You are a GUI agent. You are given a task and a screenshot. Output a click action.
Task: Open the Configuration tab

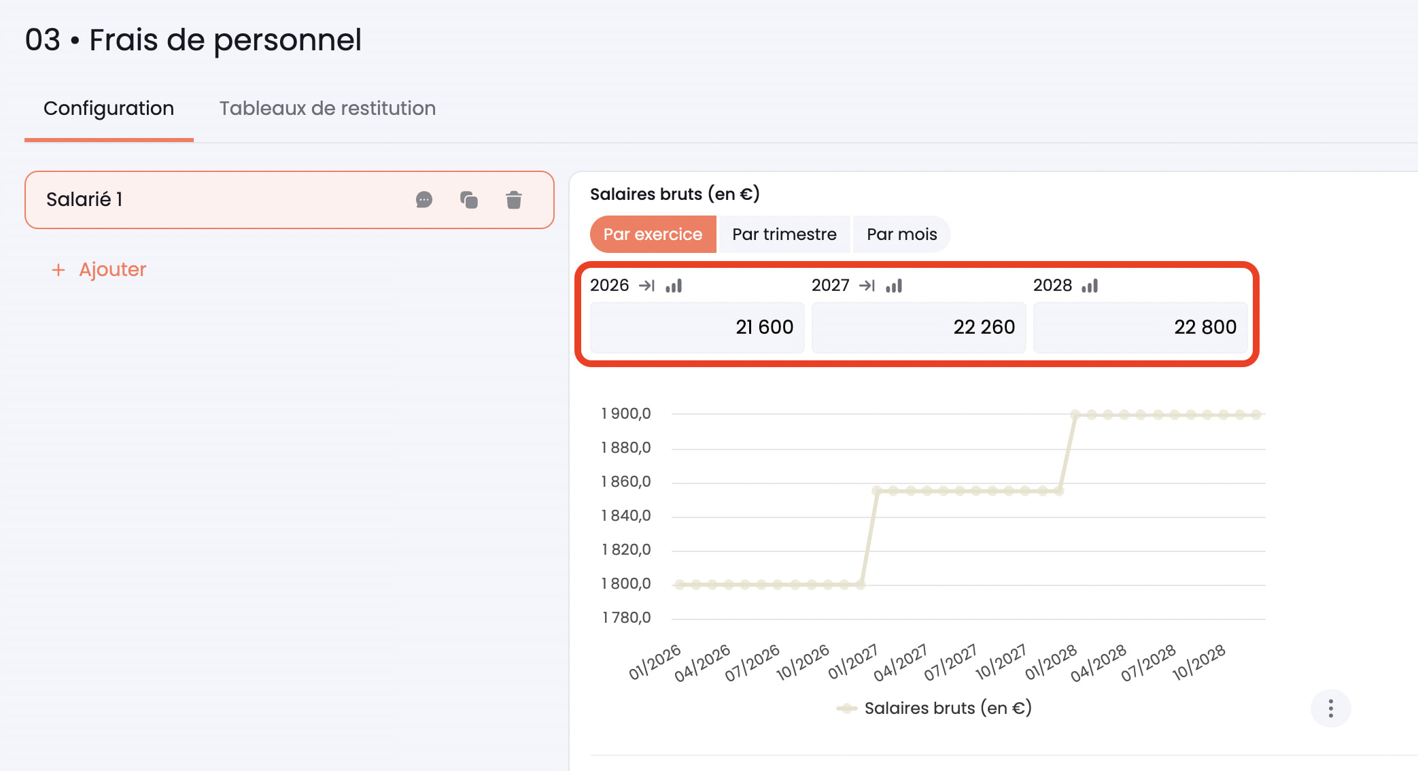(x=109, y=109)
